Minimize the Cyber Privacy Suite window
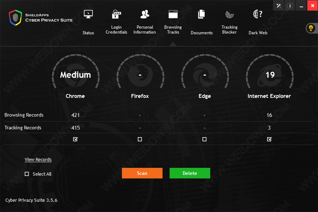 point(301,6)
